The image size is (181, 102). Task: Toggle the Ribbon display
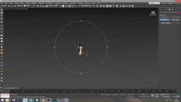pos(107,6)
